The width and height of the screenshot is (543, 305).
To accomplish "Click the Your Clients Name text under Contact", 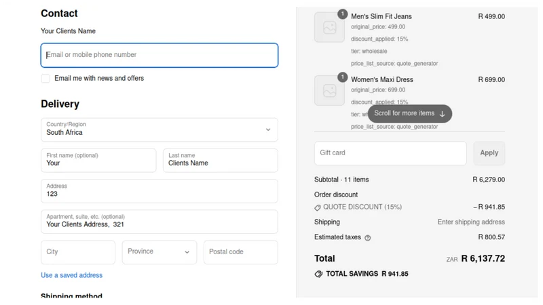I will coord(69,31).
